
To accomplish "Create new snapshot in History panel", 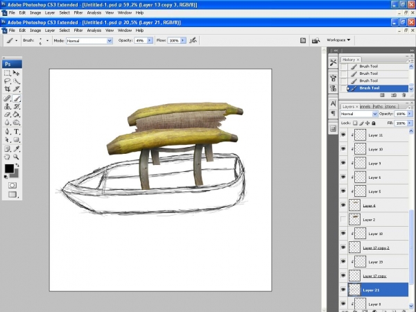I will pos(394,95).
